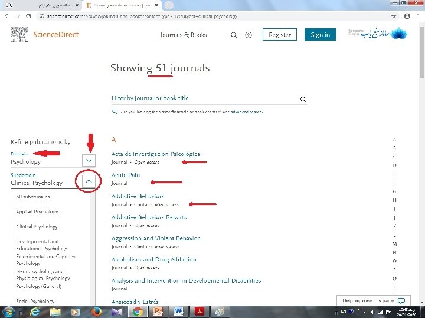Jump to letter O in alphabet index
This screenshot has width=425, height=318.
tap(394, 261)
